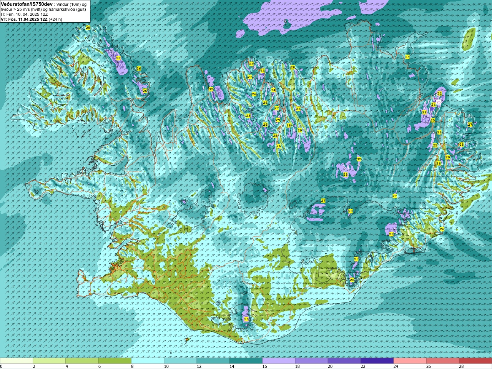Screen dimensions: 492x369
Task: Click the 'VT: Fös. 11.04.2025 12Z' valid time
Action: [x=24, y=19]
